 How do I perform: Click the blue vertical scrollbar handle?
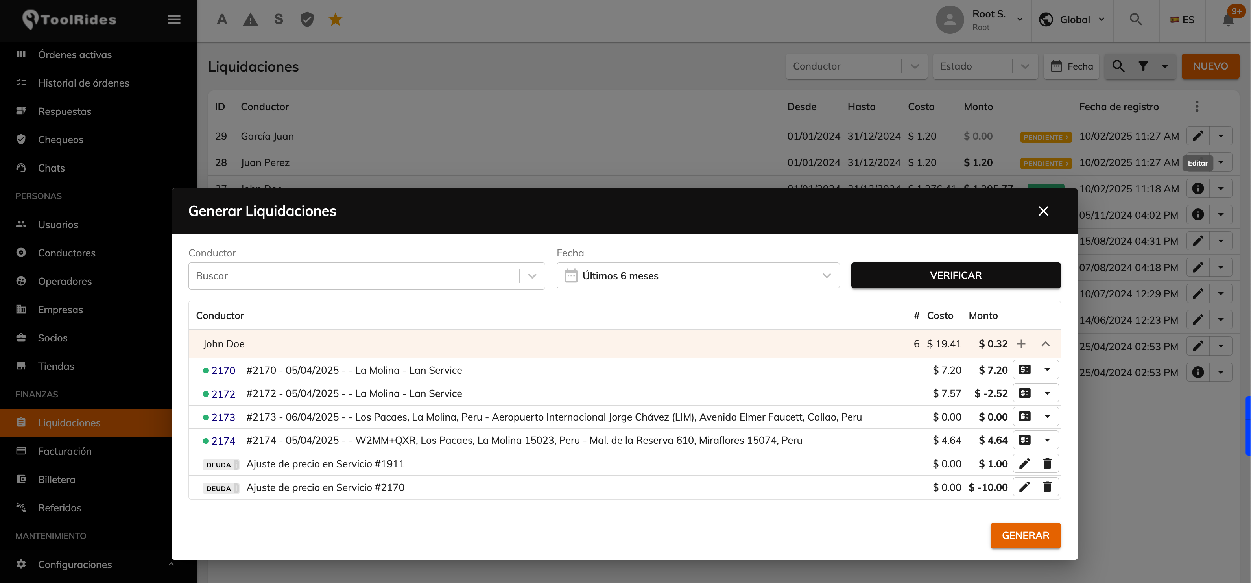[x=1247, y=425]
